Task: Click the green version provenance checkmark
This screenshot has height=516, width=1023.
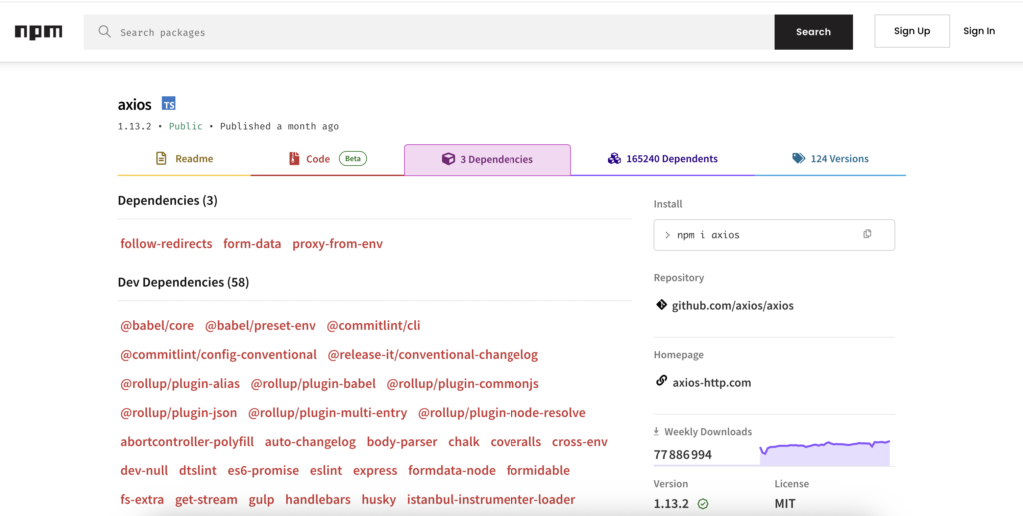Action: click(703, 504)
